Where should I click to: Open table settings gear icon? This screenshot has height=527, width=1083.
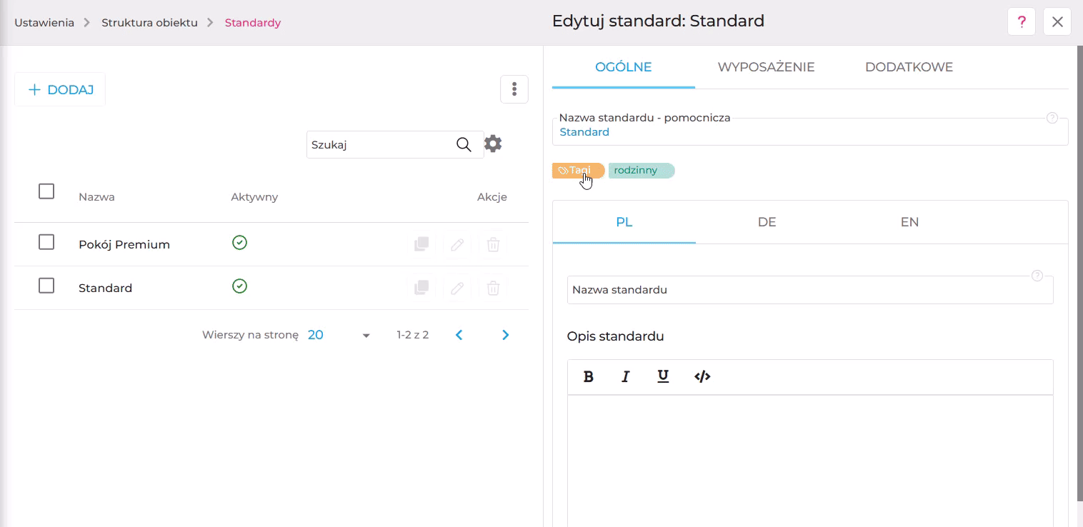[x=493, y=144]
